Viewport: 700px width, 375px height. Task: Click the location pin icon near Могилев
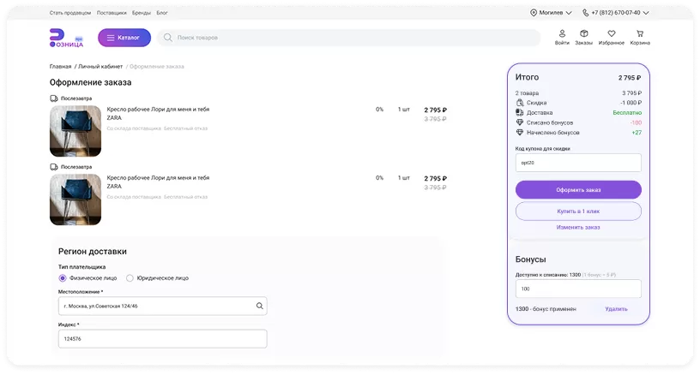pyautogui.click(x=534, y=14)
